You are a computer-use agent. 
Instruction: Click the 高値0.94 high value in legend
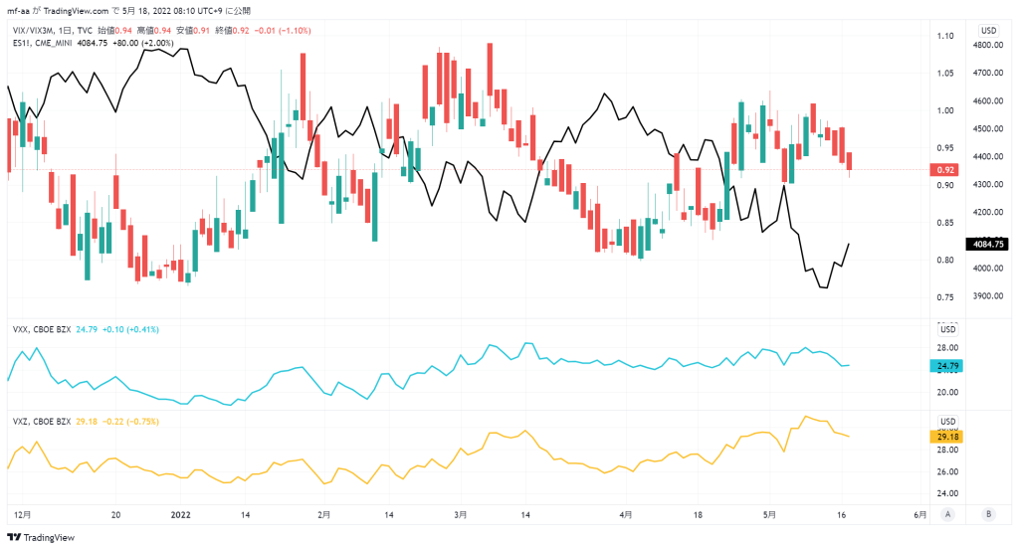[x=154, y=31]
